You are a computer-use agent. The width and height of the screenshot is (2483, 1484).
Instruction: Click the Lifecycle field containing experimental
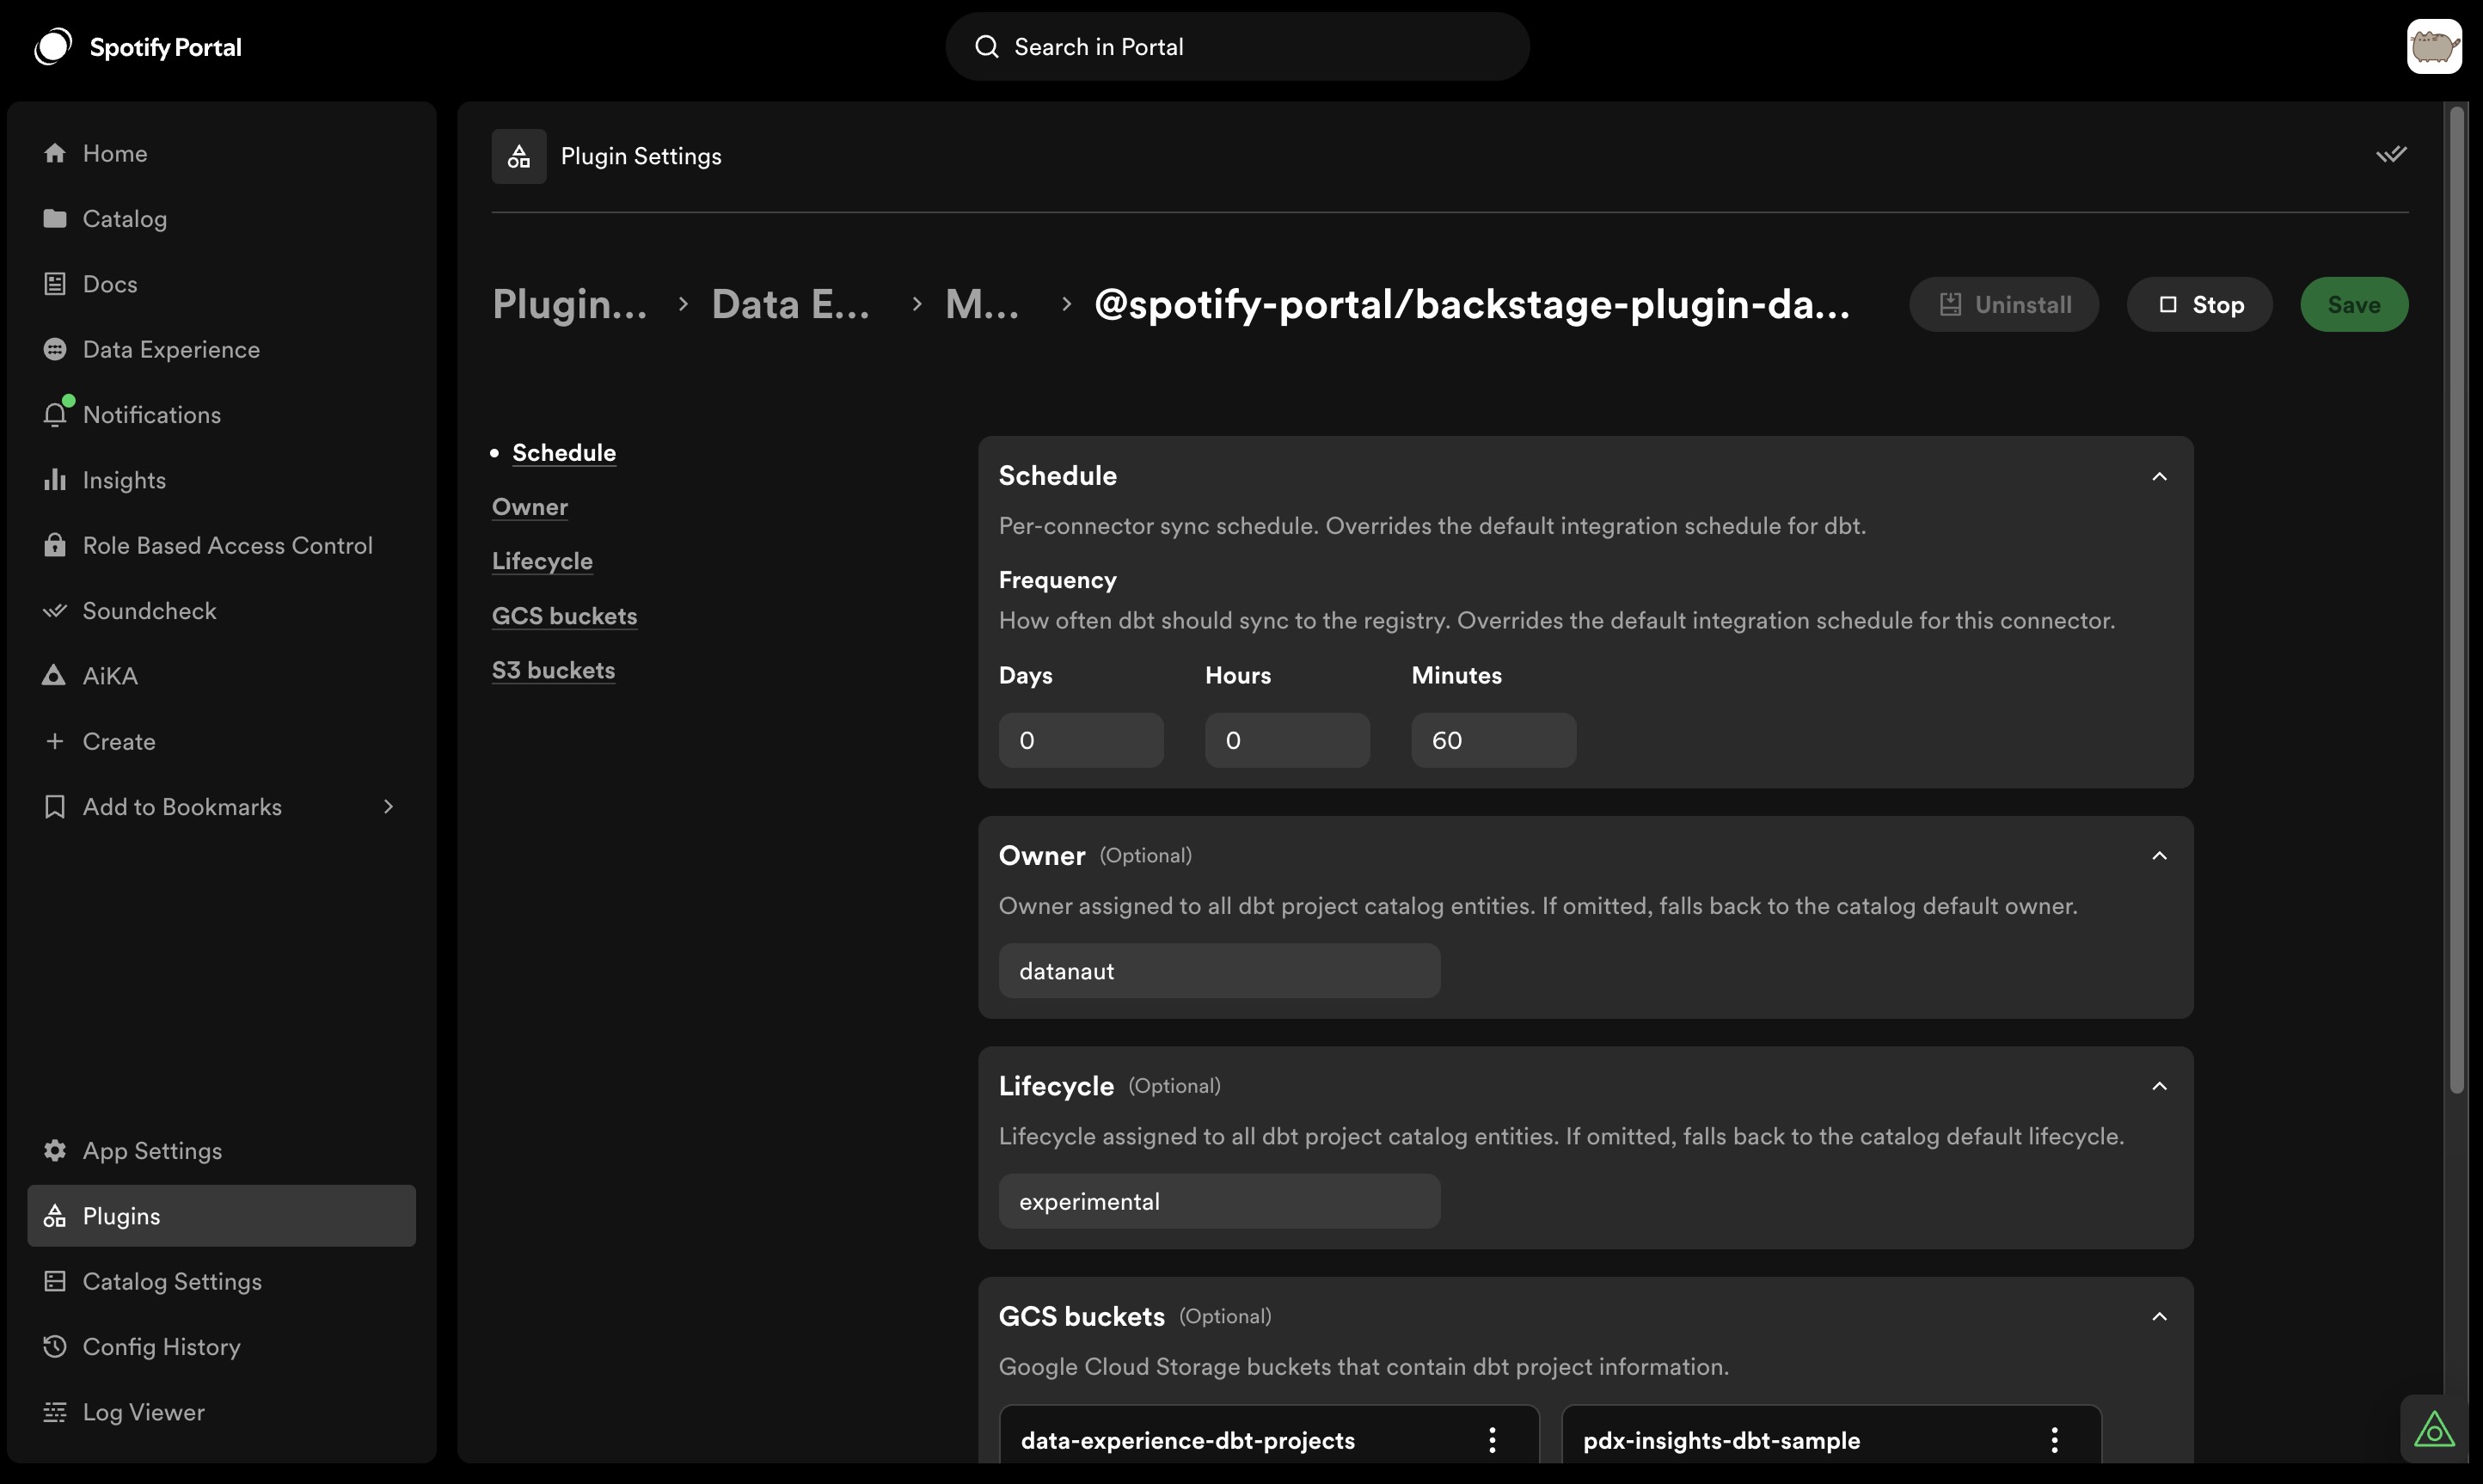[x=1220, y=1201]
